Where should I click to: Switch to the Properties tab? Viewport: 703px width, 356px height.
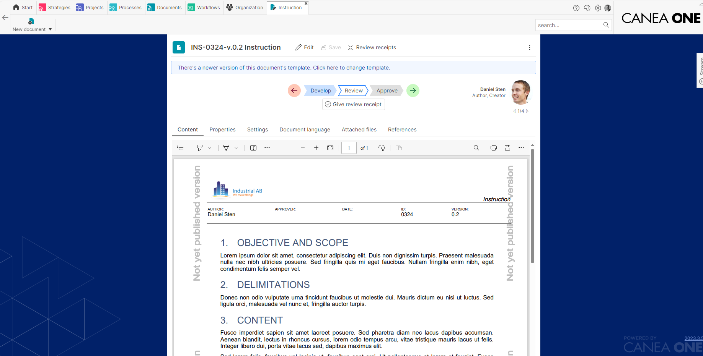point(222,129)
